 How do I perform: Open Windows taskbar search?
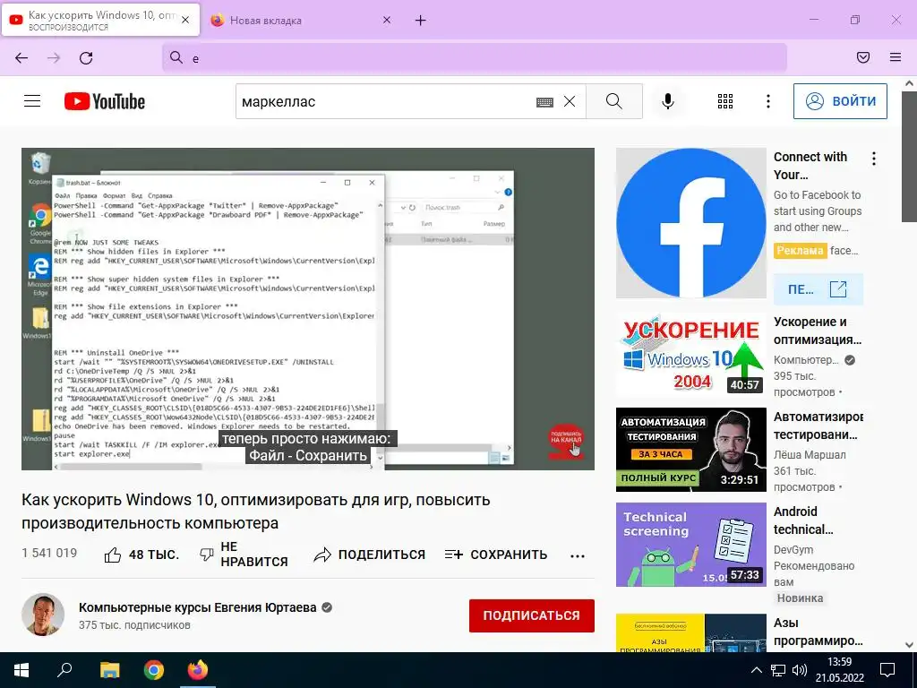(64, 670)
